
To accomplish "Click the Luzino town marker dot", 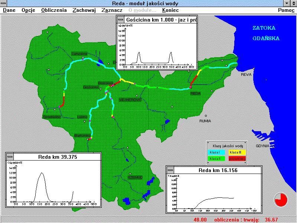I will tap(85, 121).
